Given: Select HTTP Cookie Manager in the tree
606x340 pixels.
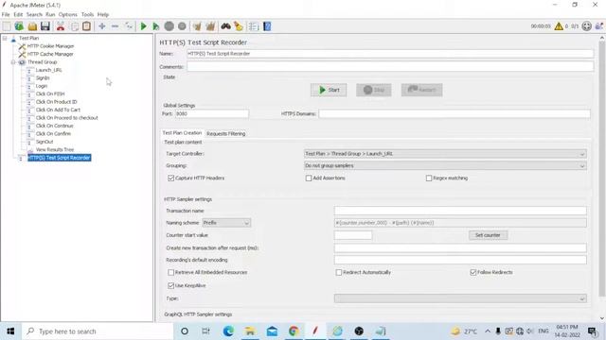Looking at the screenshot, I should click(x=50, y=46).
